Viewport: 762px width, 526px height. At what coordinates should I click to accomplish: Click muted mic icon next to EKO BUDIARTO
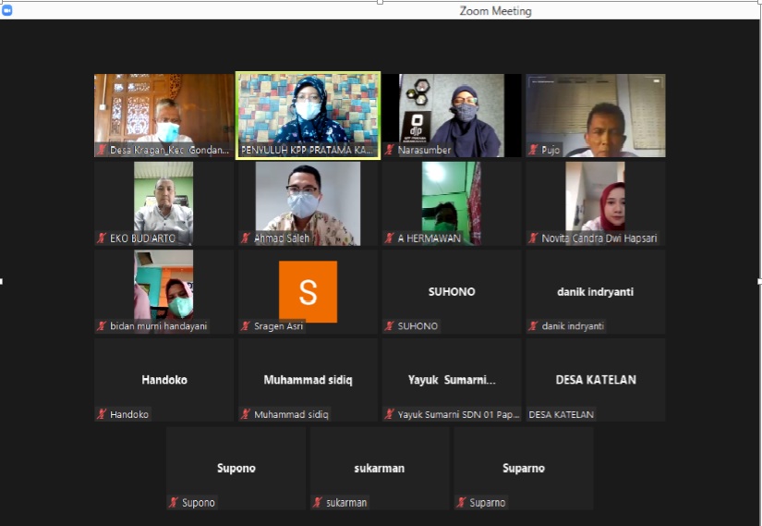(x=102, y=239)
